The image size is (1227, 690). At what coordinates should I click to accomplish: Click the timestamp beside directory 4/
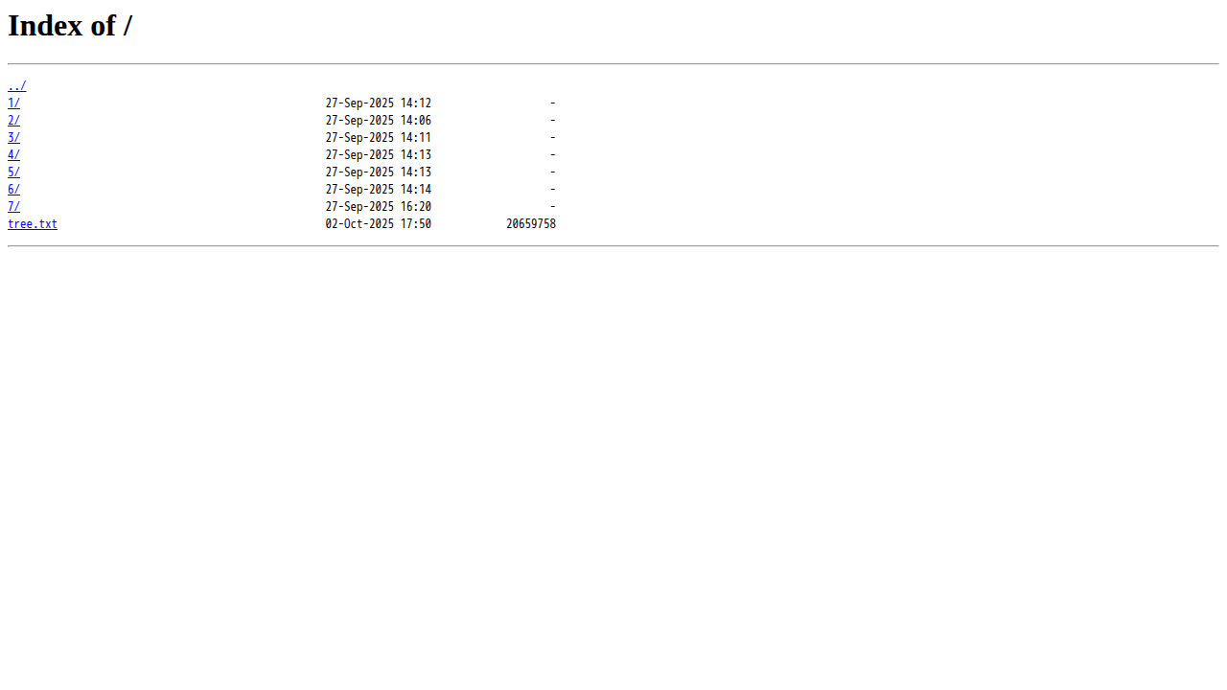tap(378, 155)
